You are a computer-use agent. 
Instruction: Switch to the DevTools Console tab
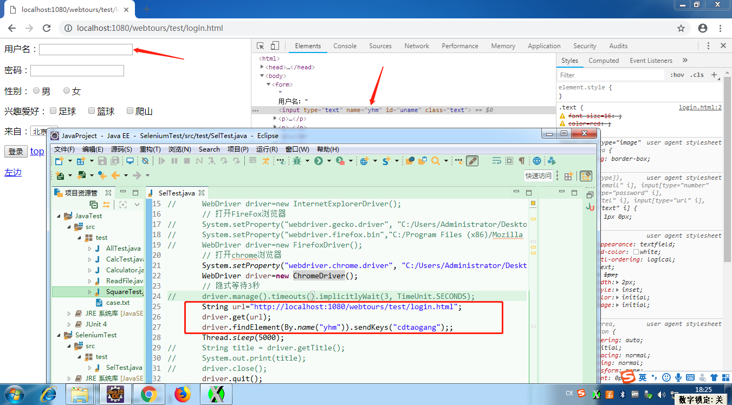coord(345,46)
